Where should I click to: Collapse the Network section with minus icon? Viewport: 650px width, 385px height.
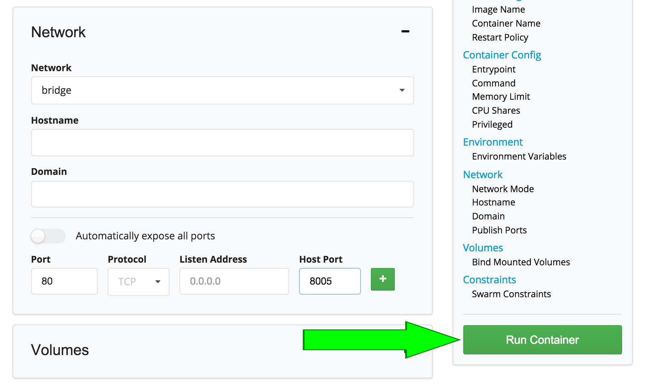[x=405, y=32]
